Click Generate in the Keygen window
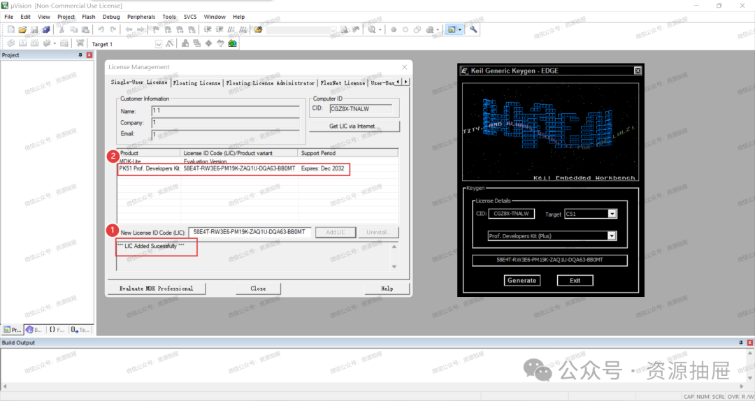The width and height of the screenshot is (755, 401). [522, 280]
